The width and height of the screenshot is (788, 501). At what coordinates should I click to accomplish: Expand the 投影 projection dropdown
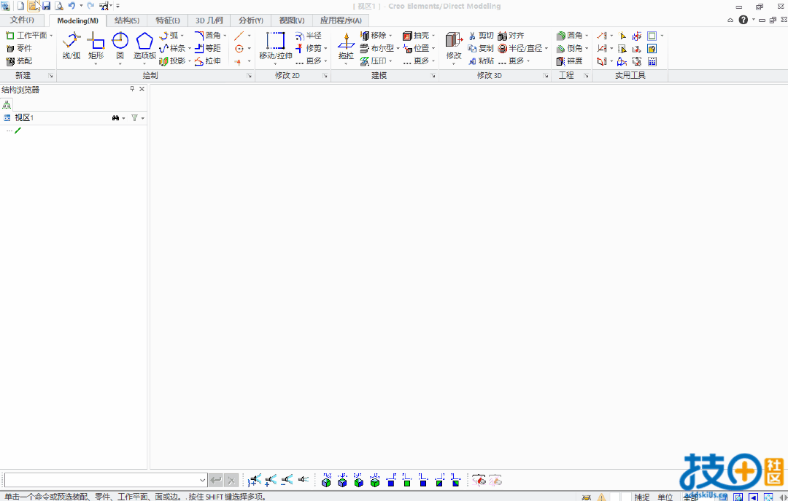(x=190, y=61)
